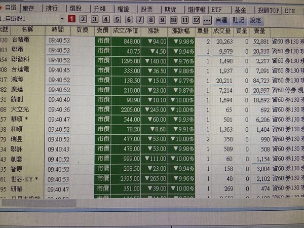Screen dimensions: 304x228
Task: Select watchlist number 7 button
Action: (140, 20)
